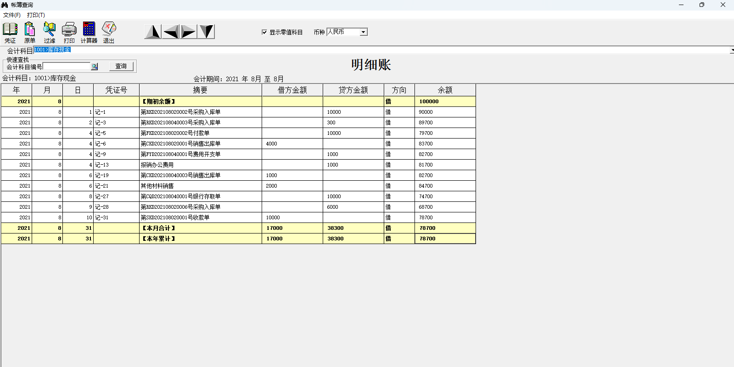734x367 pixels.
Task: Select the 记-13 报销办公费用 row
Action: (x=200, y=165)
